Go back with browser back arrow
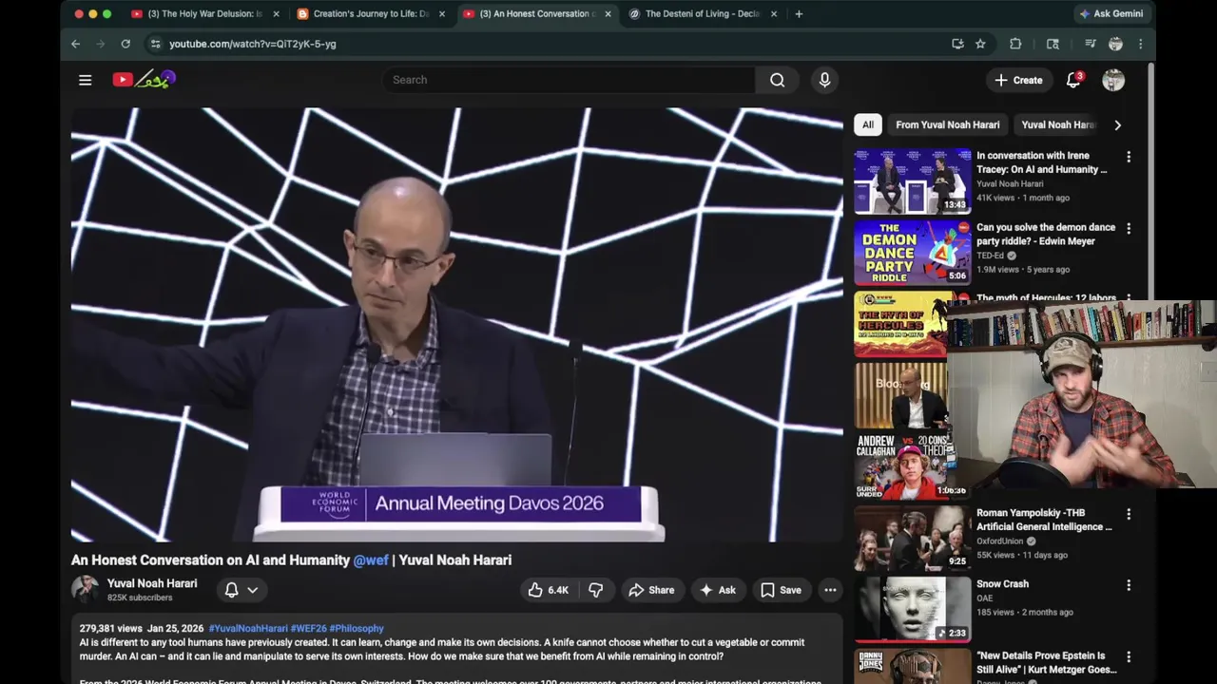1217x684 pixels. [75, 44]
